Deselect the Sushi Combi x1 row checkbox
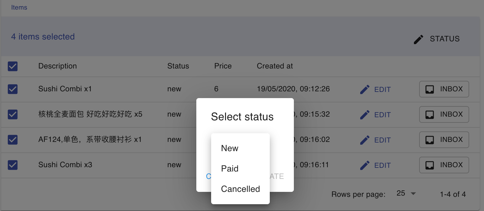The height and width of the screenshot is (211, 484). click(x=13, y=89)
